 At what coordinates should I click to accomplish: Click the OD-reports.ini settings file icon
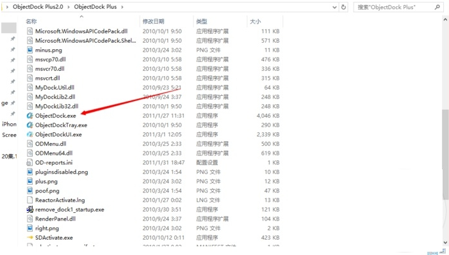point(29,163)
